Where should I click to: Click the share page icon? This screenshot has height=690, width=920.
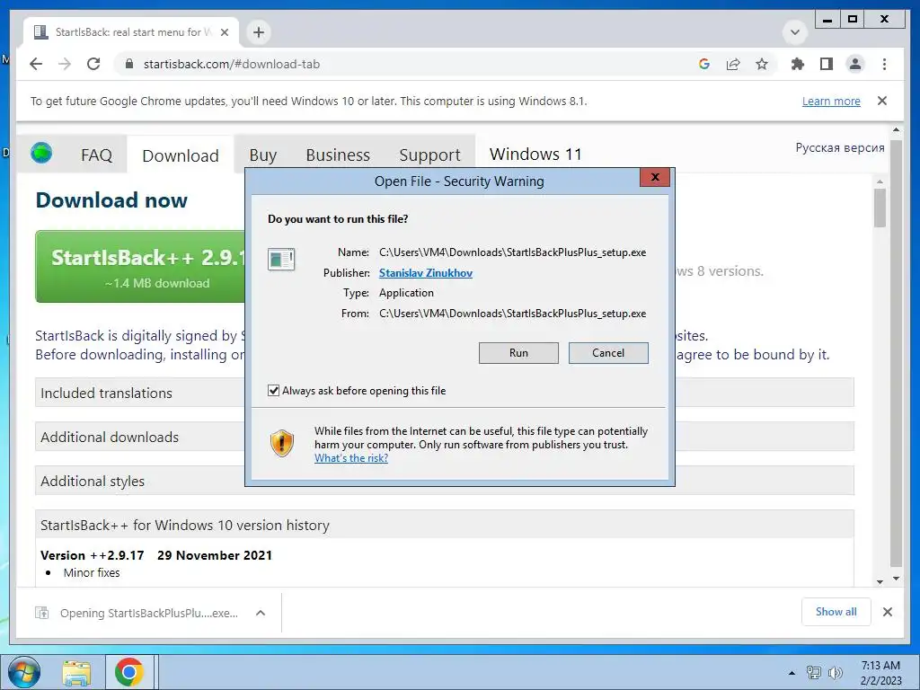click(733, 64)
